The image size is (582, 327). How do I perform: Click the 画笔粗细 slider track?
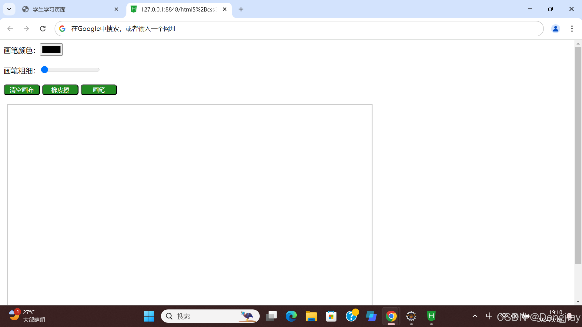73,70
